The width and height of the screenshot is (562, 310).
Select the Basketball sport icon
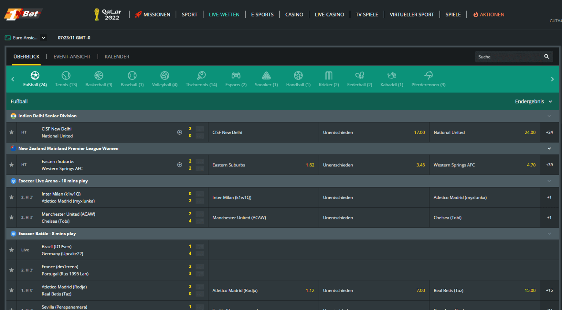click(99, 76)
